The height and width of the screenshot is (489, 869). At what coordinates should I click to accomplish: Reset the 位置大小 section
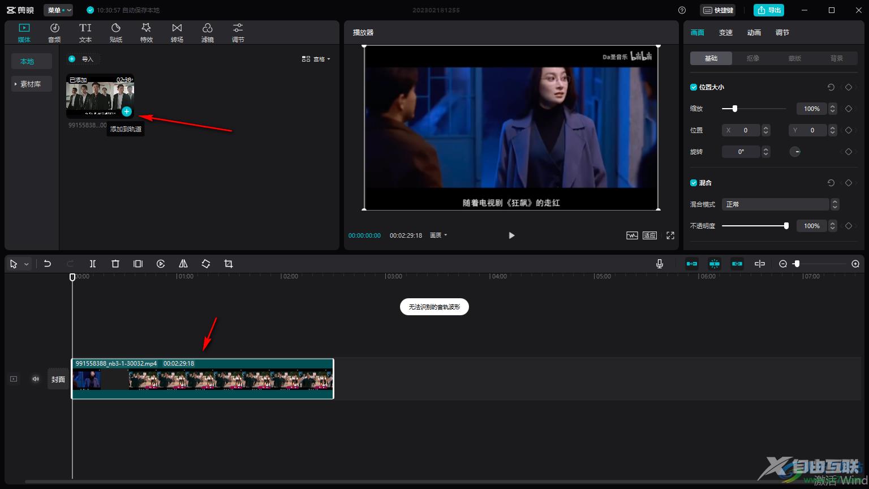click(x=831, y=87)
